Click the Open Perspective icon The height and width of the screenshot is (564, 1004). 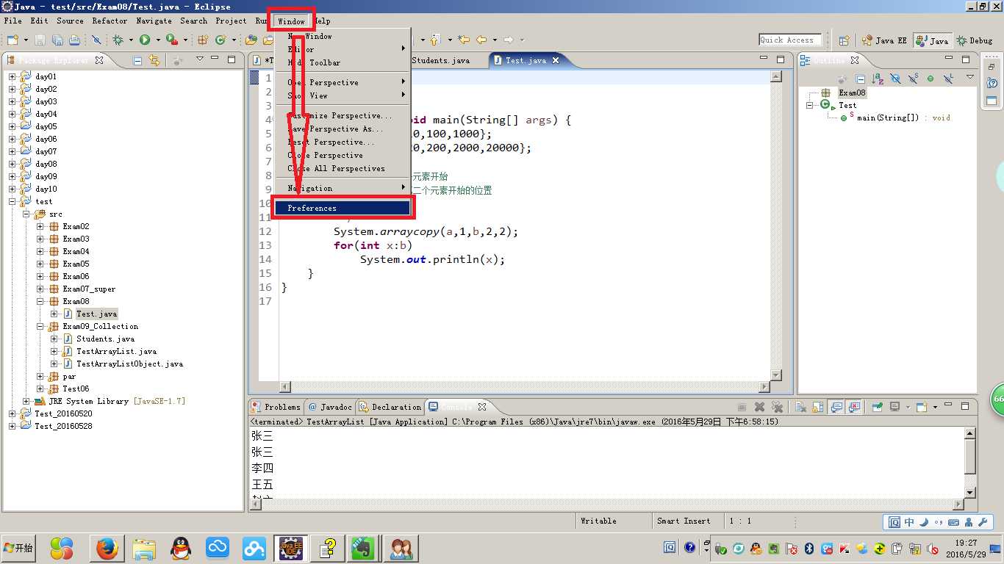[x=845, y=40]
